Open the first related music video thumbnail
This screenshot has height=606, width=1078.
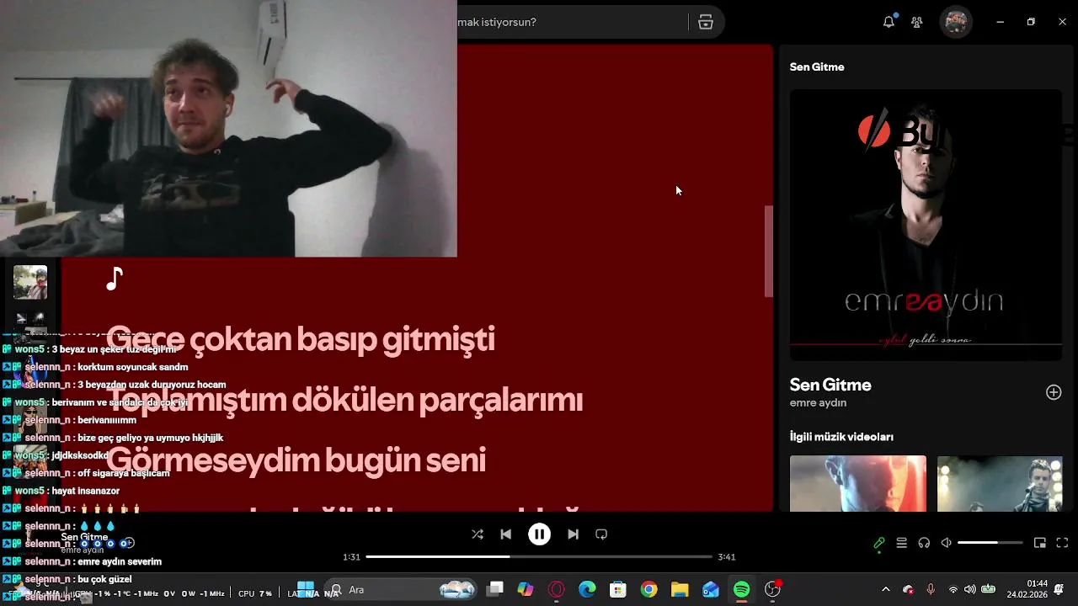pyautogui.click(x=857, y=484)
